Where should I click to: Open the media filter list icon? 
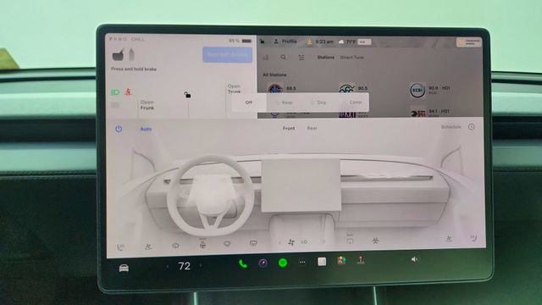point(301,58)
